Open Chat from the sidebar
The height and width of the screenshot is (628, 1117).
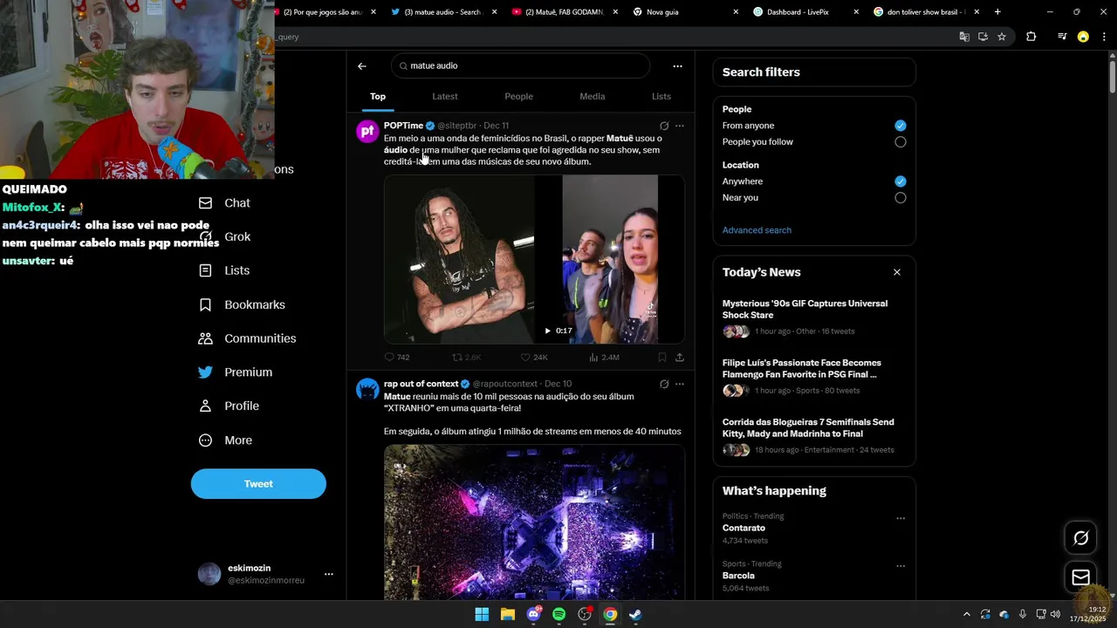coord(224,203)
